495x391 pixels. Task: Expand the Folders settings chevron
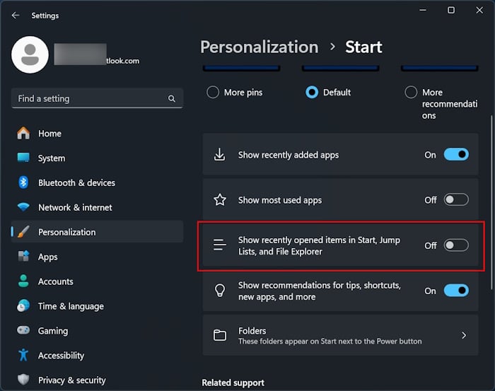(x=463, y=335)
